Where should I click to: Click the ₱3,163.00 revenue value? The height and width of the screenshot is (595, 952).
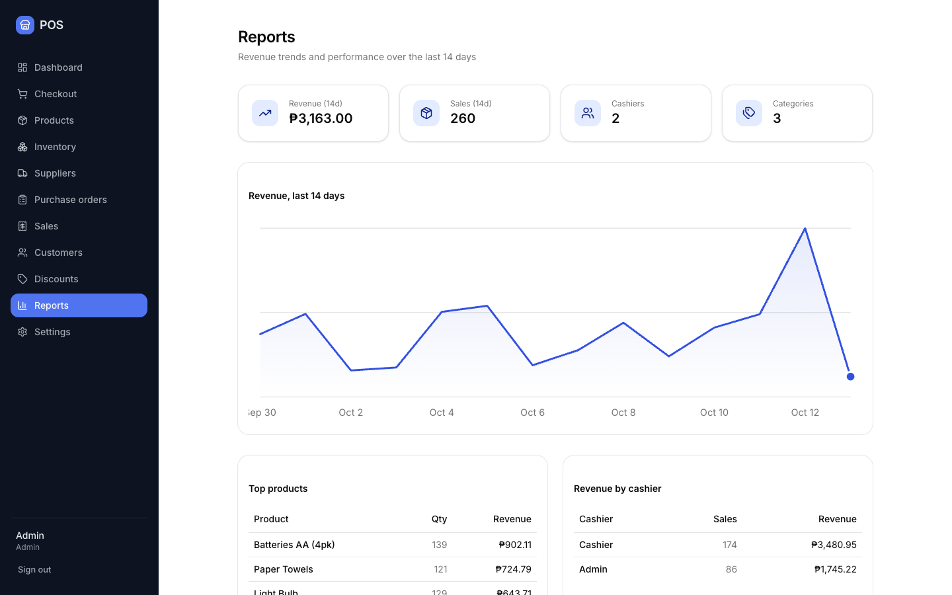[321, 118]
